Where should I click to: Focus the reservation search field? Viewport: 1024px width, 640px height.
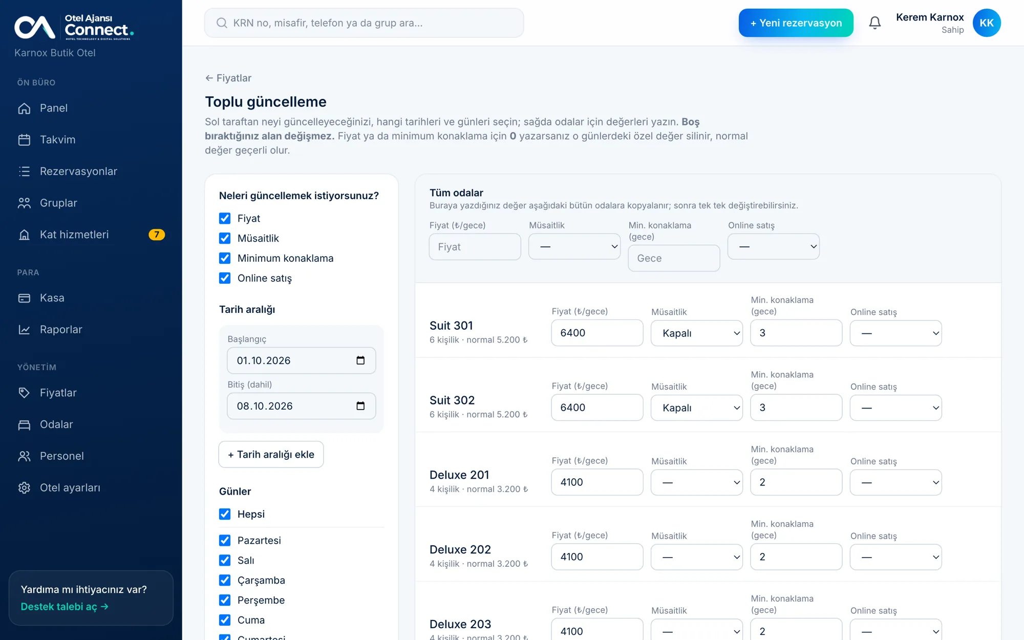tap(364, 23)
